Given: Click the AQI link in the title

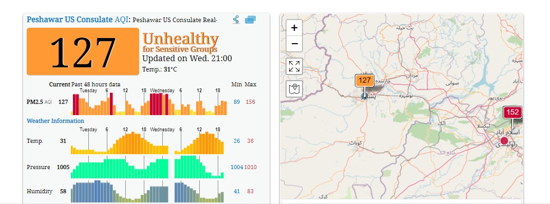Looking at the screenshot, I should pos(121,20).
